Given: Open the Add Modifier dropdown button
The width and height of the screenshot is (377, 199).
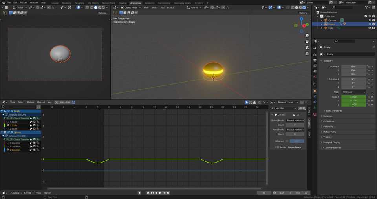Looking at the screenshot, I should [x=284, y=108].
